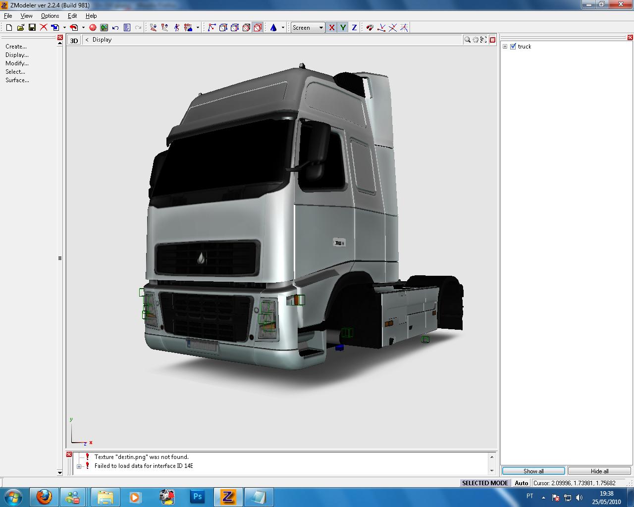Toggle the X axis constraint
The image size is (634, 507).
click(332, 28)
